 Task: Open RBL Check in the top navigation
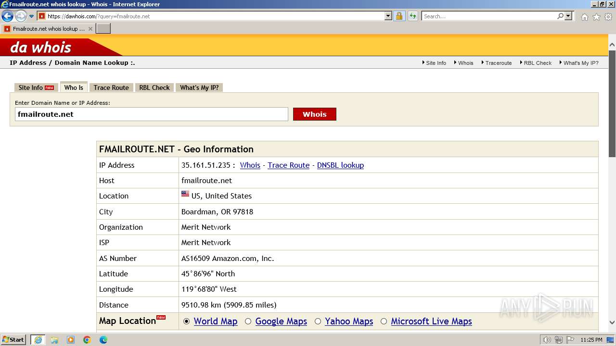537,63
